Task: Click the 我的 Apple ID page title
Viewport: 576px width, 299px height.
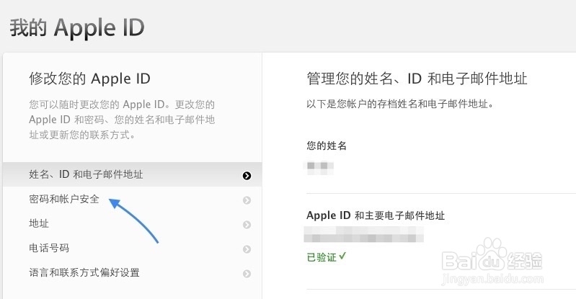Action: (77, 28)
